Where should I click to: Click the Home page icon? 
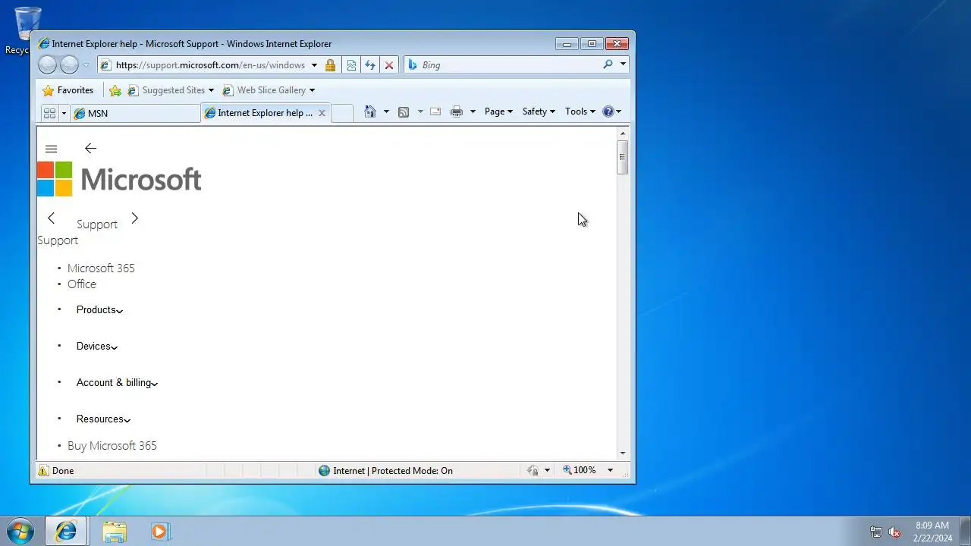370,111
